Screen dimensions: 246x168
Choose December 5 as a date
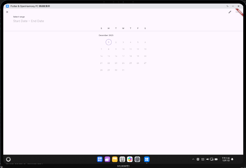point(138,42)
